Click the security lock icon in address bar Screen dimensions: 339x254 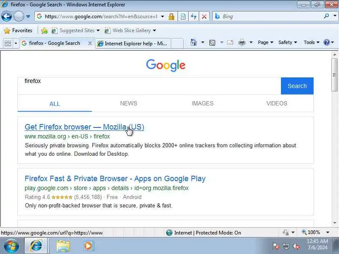[172, 17]
